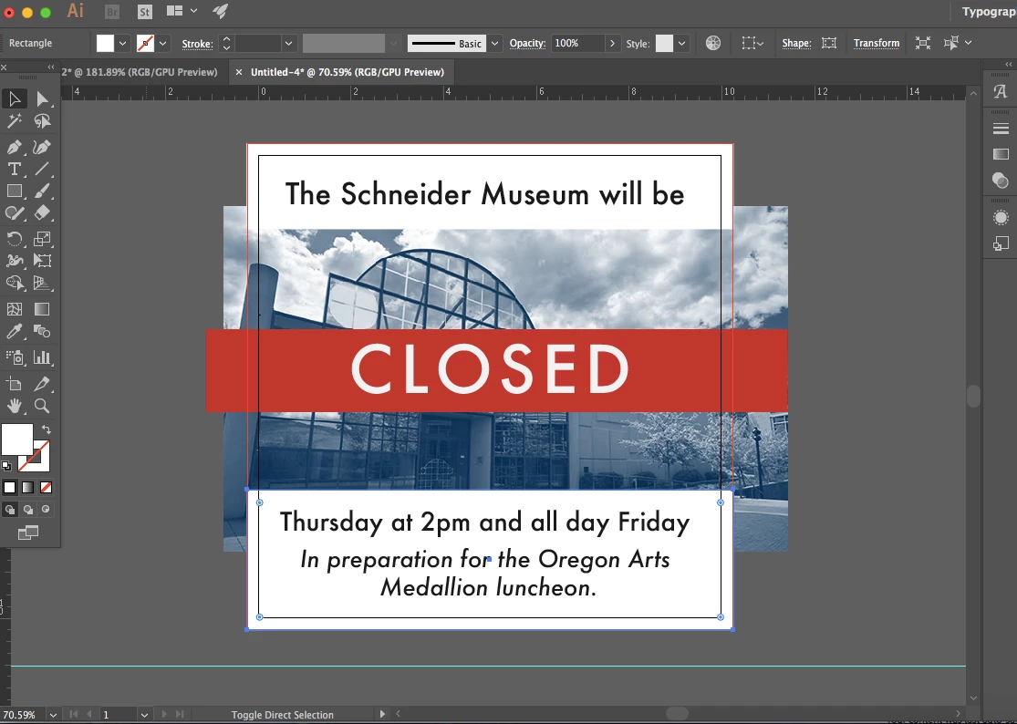Open the Shape properties link

coord(796,44)
